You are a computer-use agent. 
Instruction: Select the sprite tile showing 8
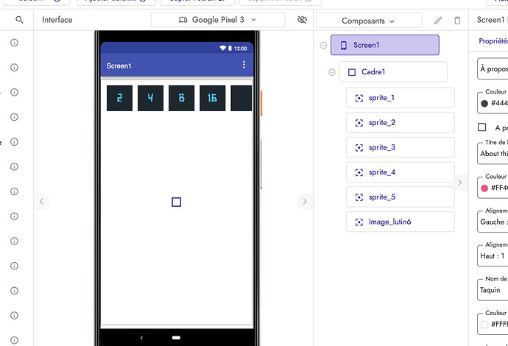181,98
